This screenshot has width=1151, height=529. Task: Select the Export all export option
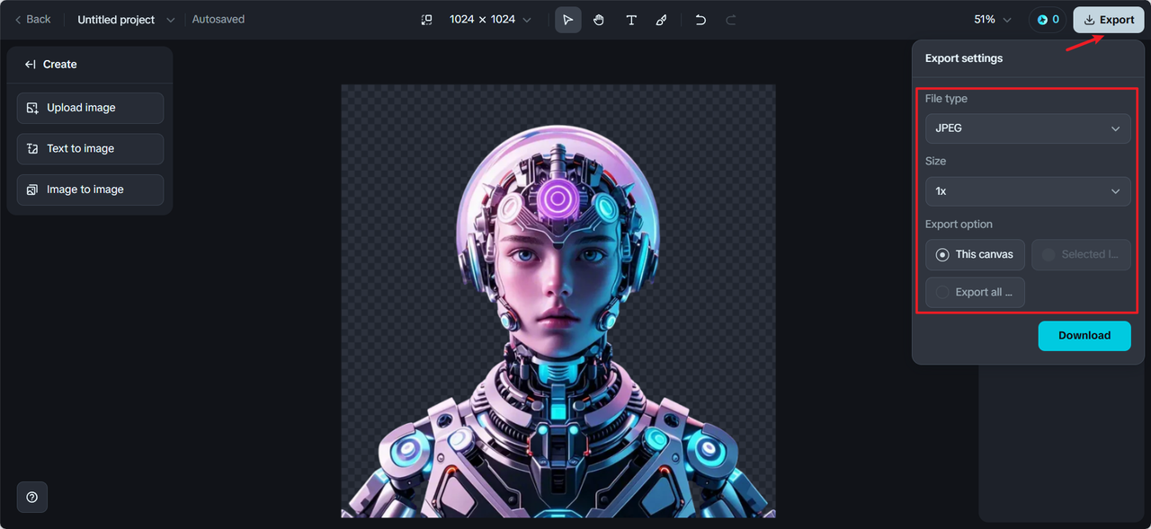pos(975,293)
